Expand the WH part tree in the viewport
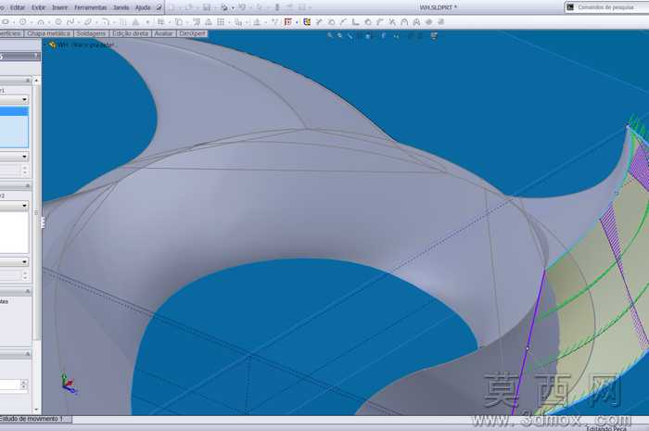Screen dimensions: 649x431 click(x=45, y=44)
